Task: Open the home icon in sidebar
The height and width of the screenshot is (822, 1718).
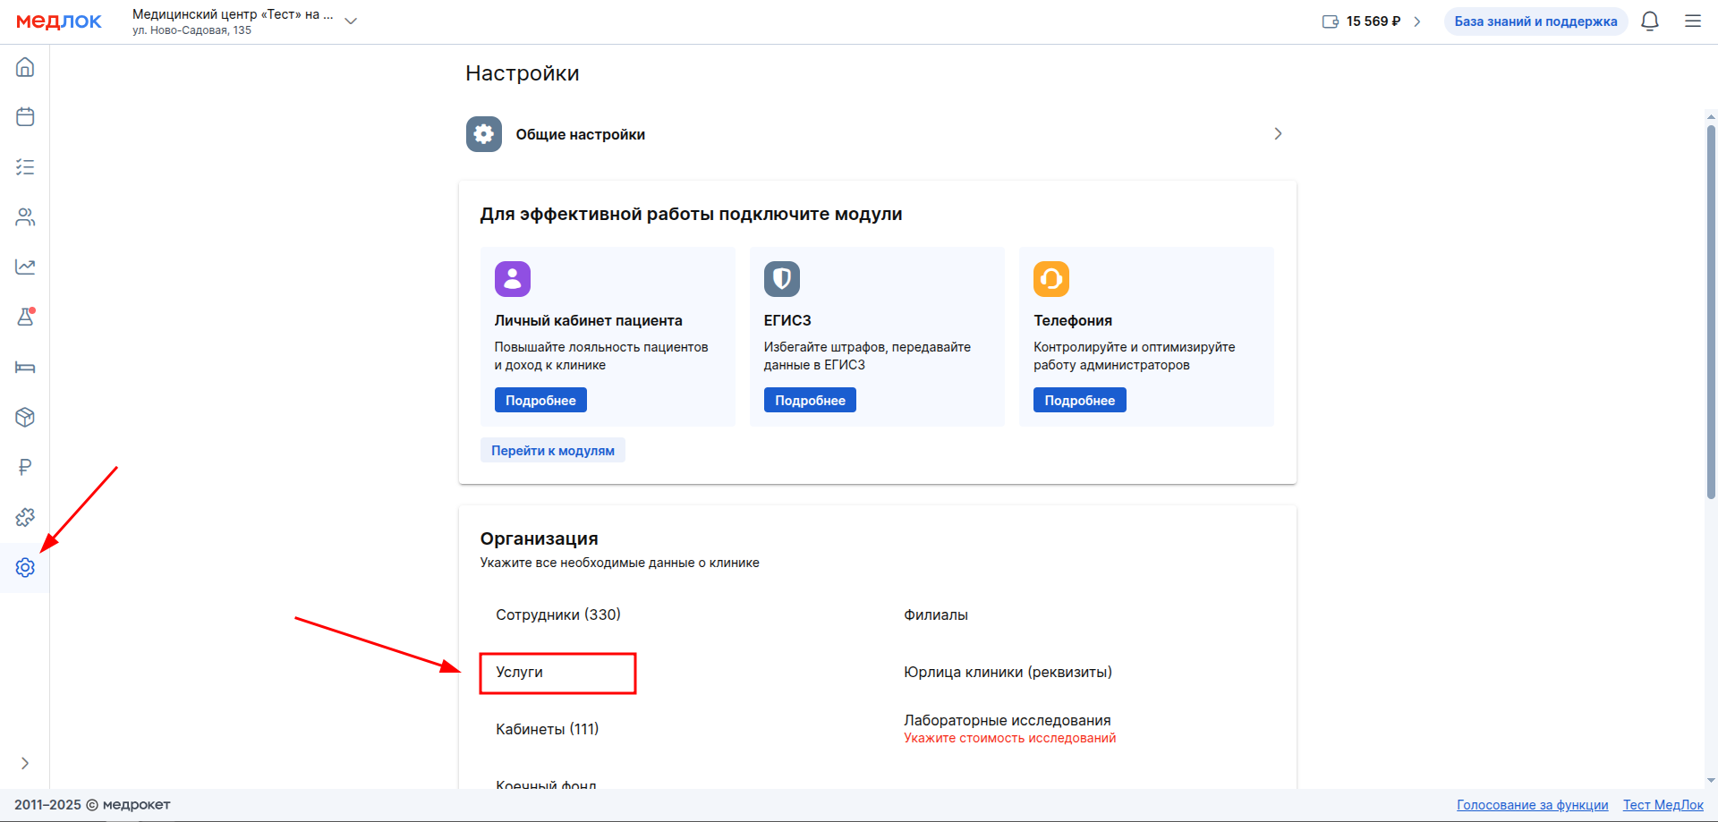Action: (x=25, y=67)
